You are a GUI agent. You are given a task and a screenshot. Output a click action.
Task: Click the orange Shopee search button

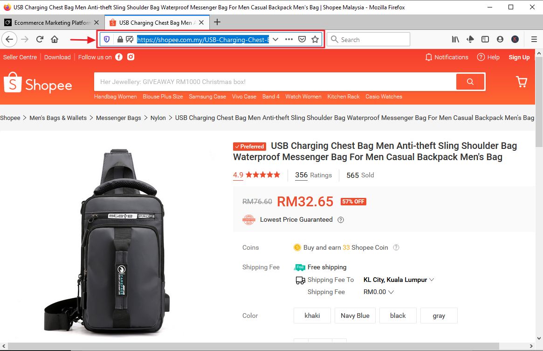click(470, 82)
